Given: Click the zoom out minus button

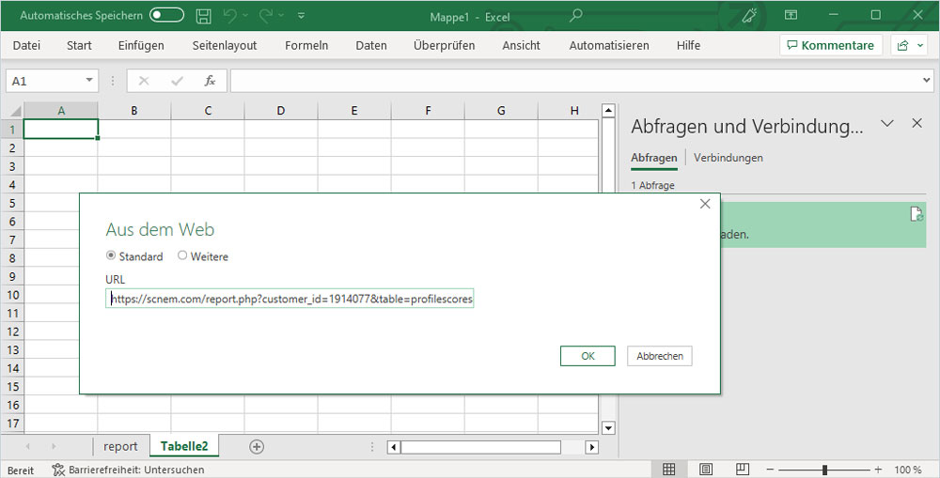Looking at the screenshot, I should [771, 470].
